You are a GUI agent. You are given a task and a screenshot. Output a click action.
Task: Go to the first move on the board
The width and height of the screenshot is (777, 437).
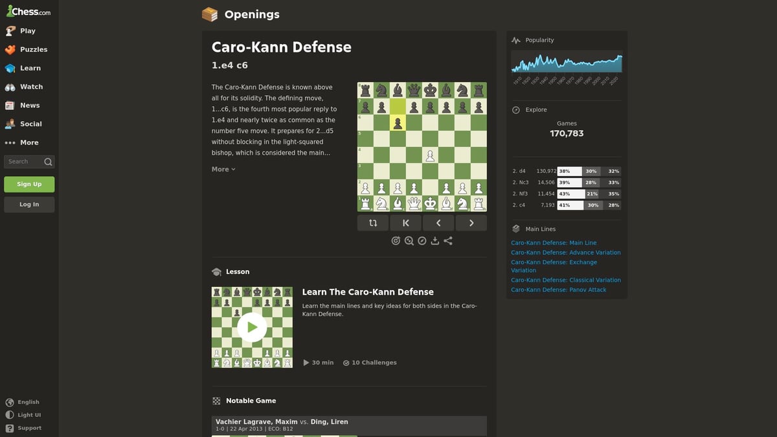pyautogui.click(x=405, y=222)
